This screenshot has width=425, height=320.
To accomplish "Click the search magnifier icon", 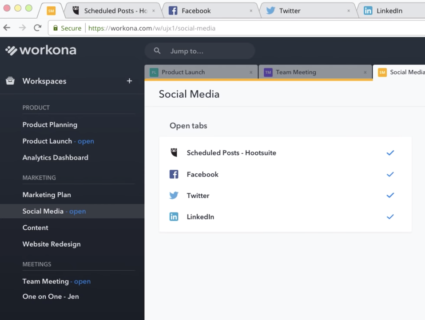I will pos(157,51).
